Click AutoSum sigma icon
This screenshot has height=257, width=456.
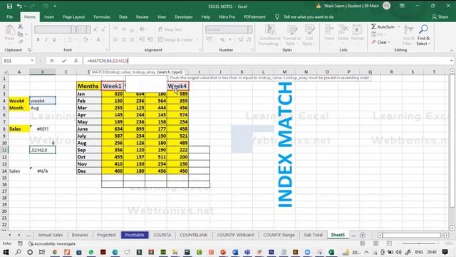tap(373, 26)
